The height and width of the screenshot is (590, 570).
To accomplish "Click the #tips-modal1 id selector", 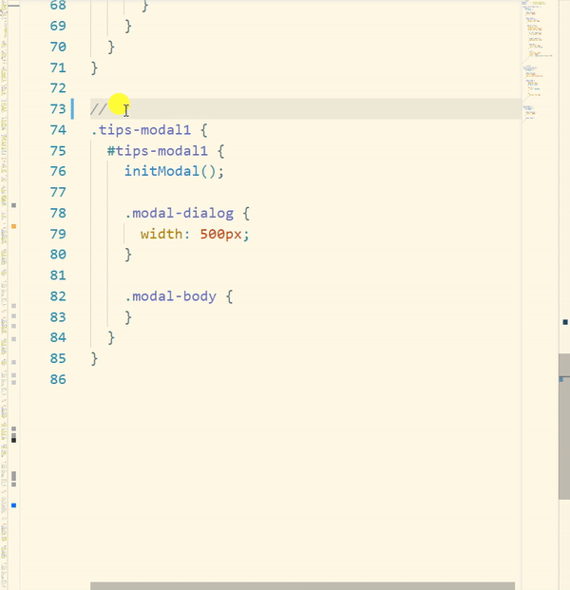I will (x=158, y=151).
